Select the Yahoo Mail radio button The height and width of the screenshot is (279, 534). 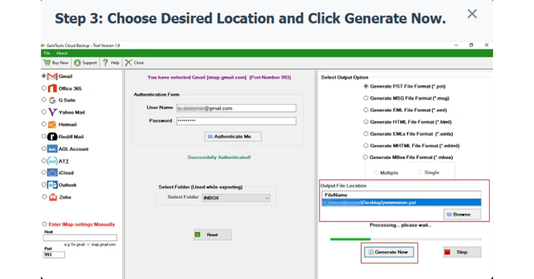click(x=44, y=112)
